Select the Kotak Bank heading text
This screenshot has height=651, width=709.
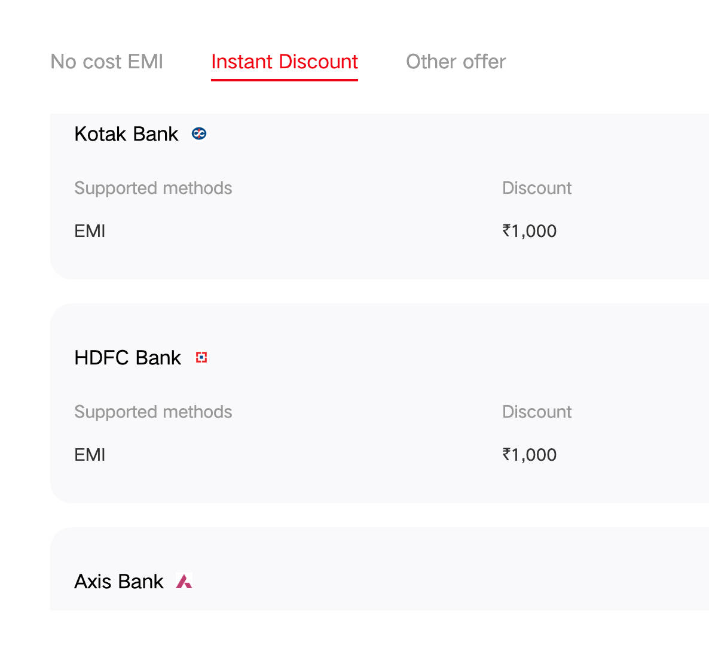[126, 134]
